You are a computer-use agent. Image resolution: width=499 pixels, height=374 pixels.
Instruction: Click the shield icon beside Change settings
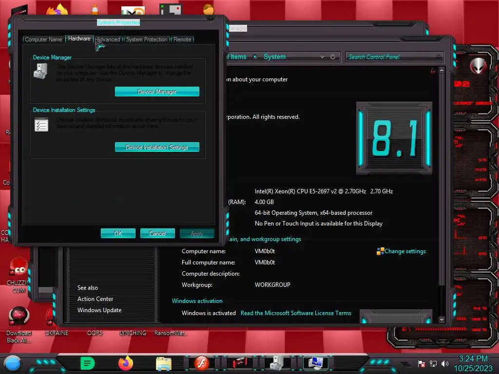click(380, 251)
